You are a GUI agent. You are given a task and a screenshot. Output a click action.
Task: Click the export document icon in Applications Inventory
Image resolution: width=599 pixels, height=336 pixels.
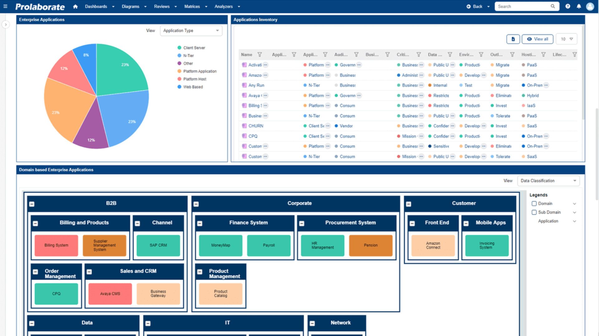513,39
